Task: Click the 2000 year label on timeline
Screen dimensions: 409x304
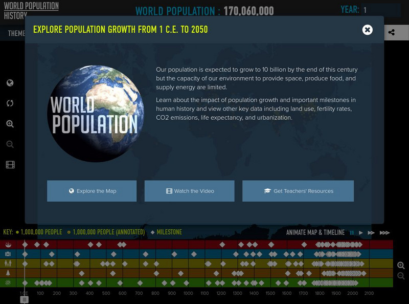Action: coord(352,293)
